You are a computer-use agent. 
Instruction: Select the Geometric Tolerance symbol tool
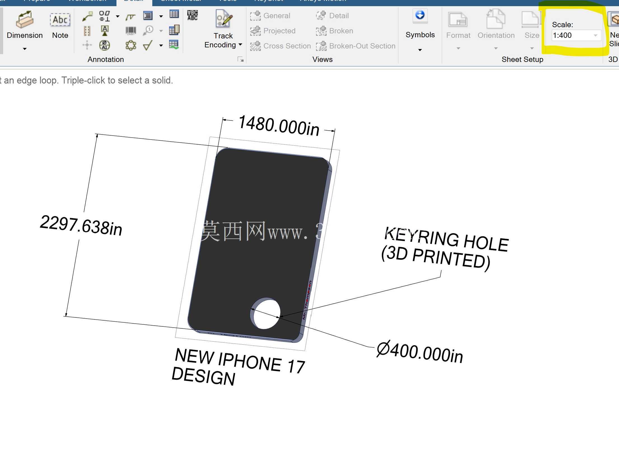pyautogui.click(x=104, y=16)
